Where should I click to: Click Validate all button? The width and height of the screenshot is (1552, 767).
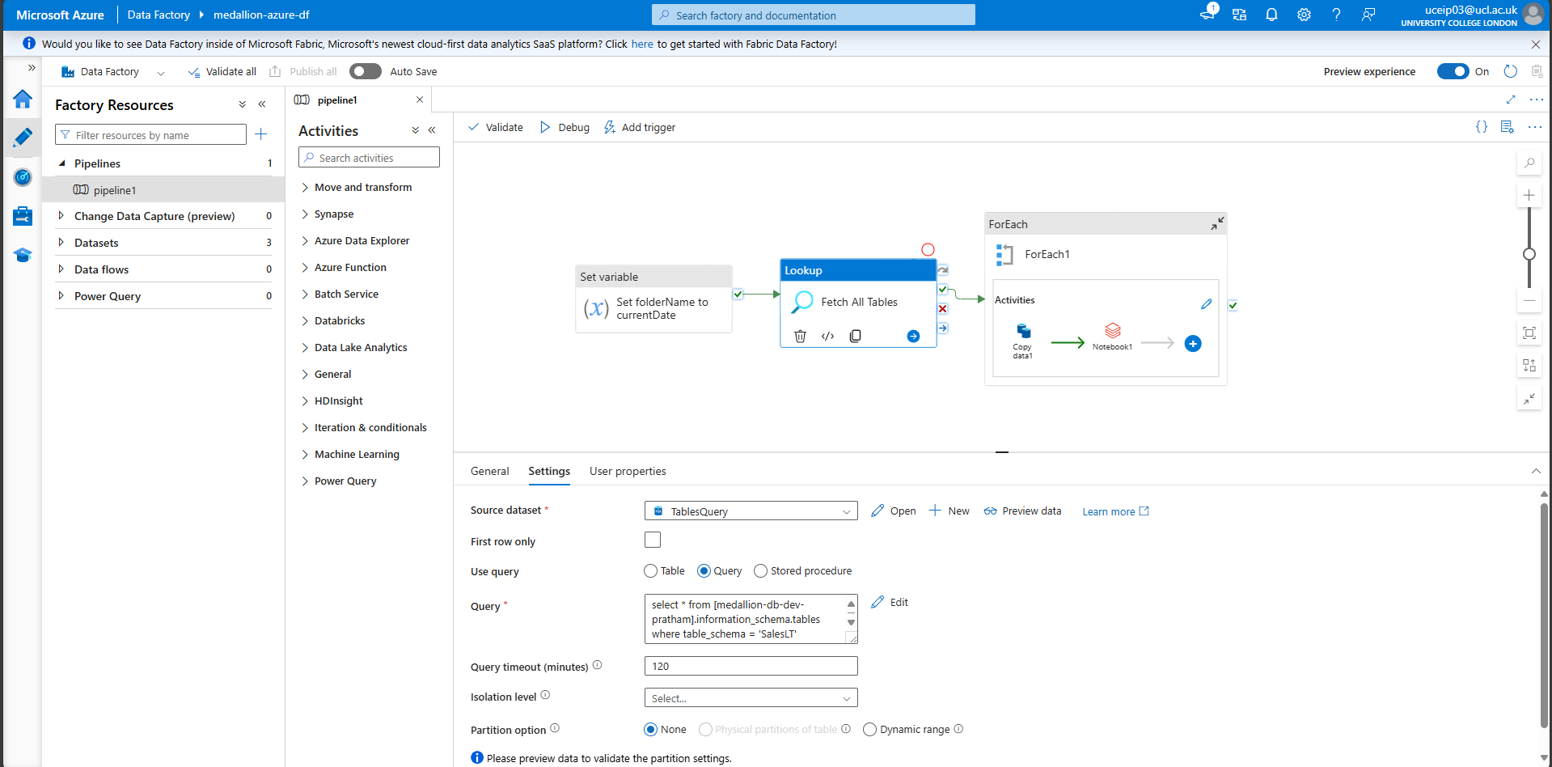point(222,72)
